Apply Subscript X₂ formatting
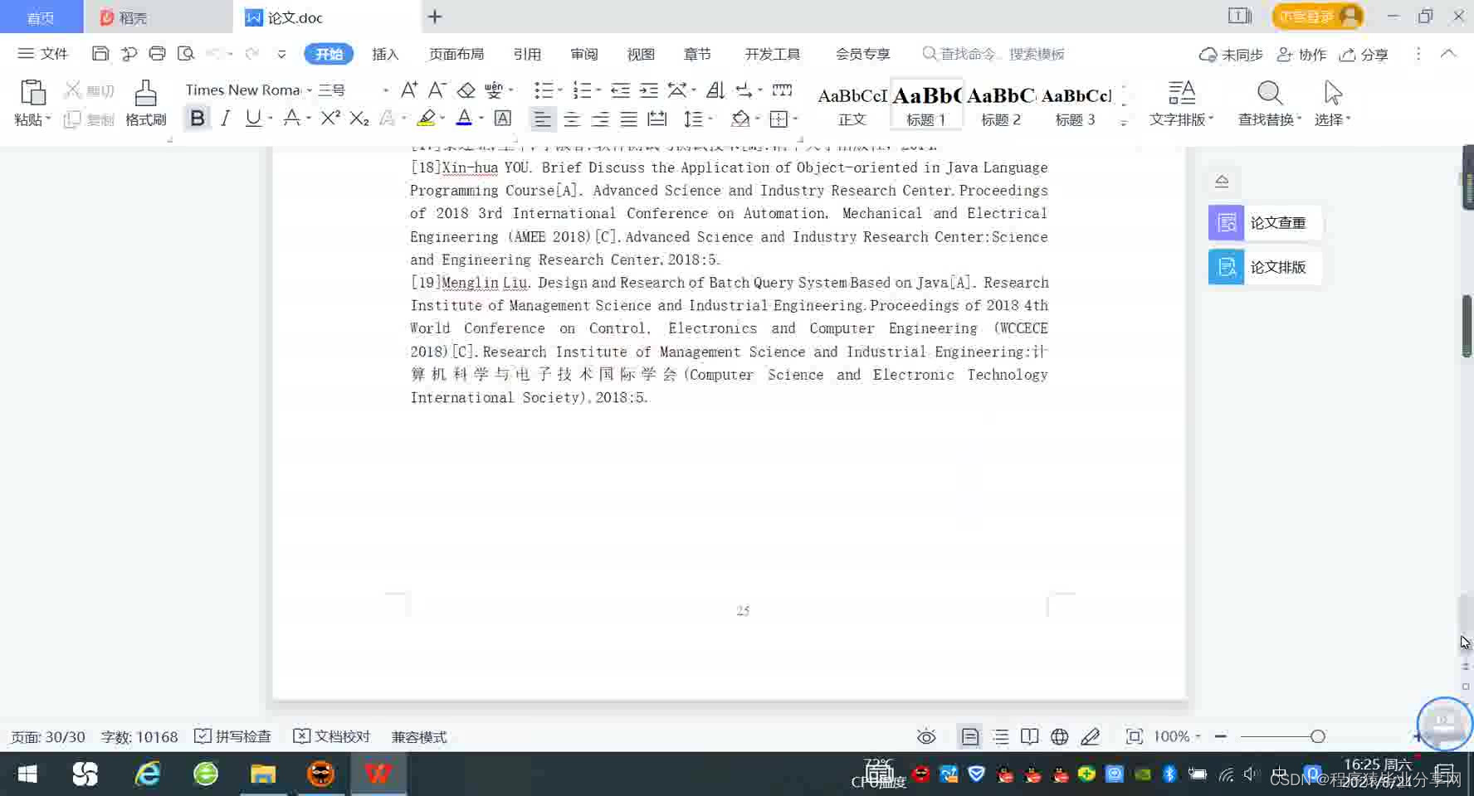Screen dimensions: 1474x796 pos(359,119)
